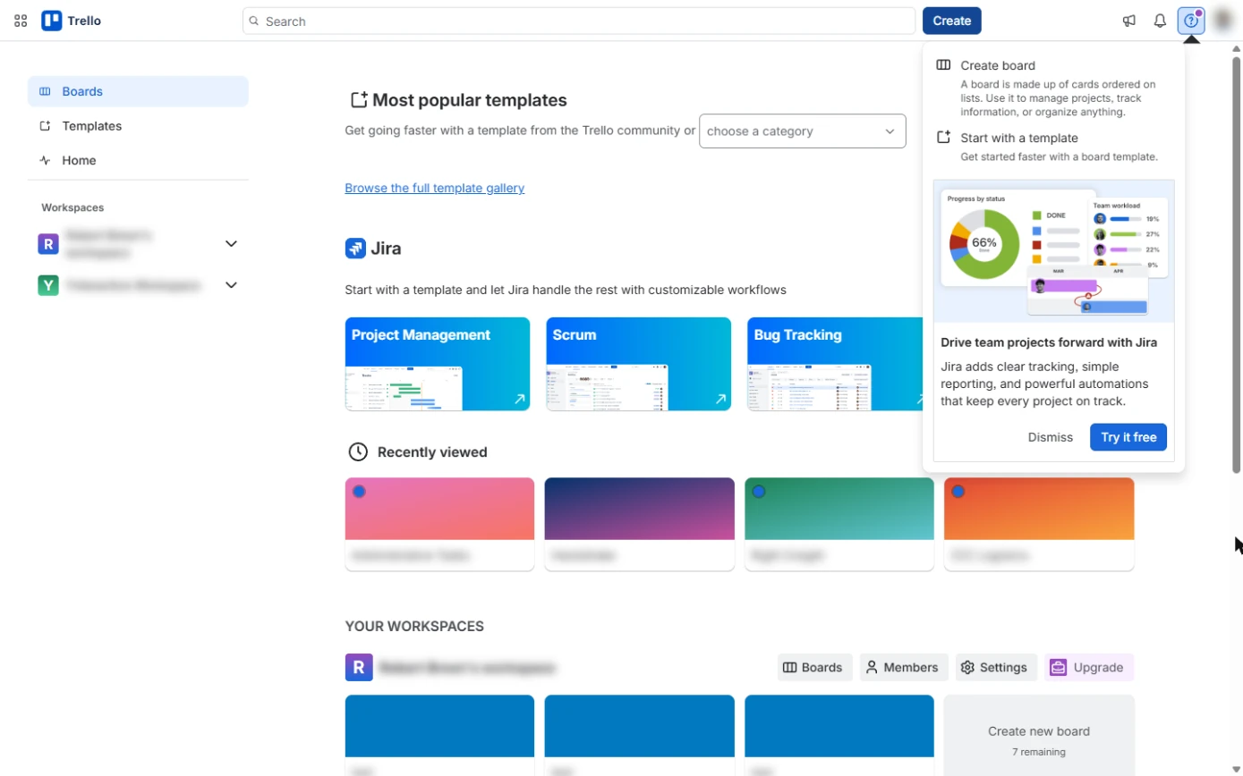Open the Bug Tracking Jira template
Image resolution: width=1243 pixels, height=776 pixels.
tap(835, 364)
